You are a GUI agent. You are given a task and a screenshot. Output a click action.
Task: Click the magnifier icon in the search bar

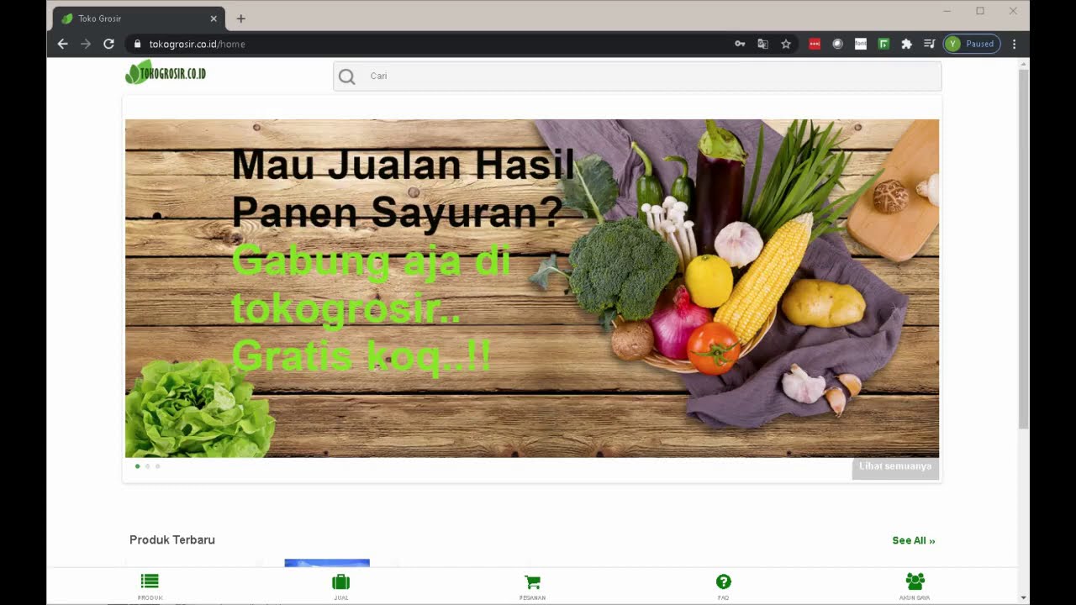tap(346, 76)
